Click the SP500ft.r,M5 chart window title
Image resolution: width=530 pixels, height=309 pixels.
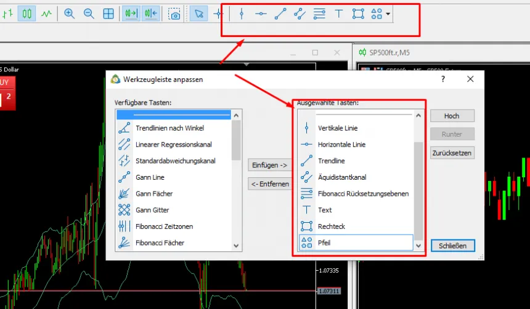click(x=389, y=53)
